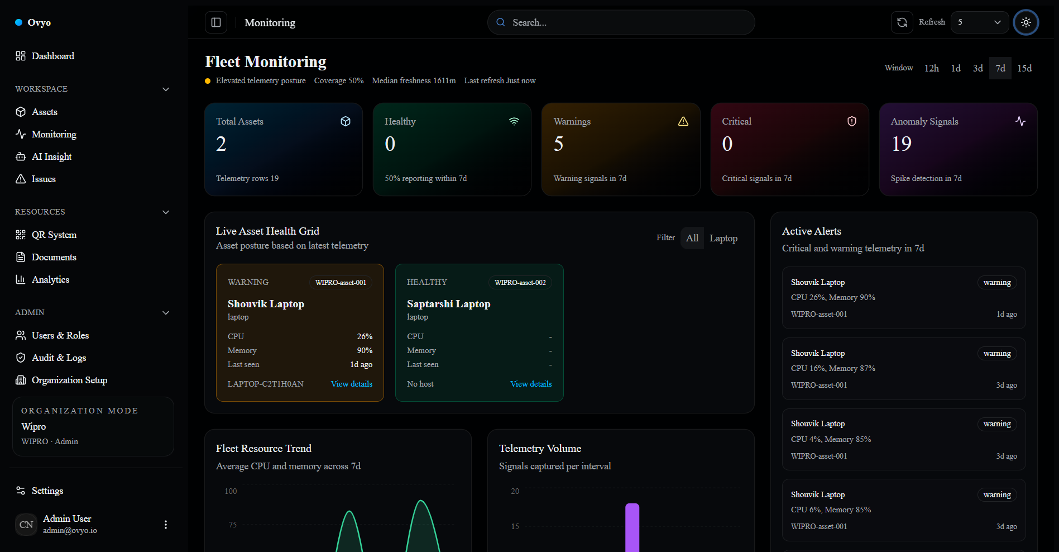Click the Warnings card triangle icon

click(683, 121)
